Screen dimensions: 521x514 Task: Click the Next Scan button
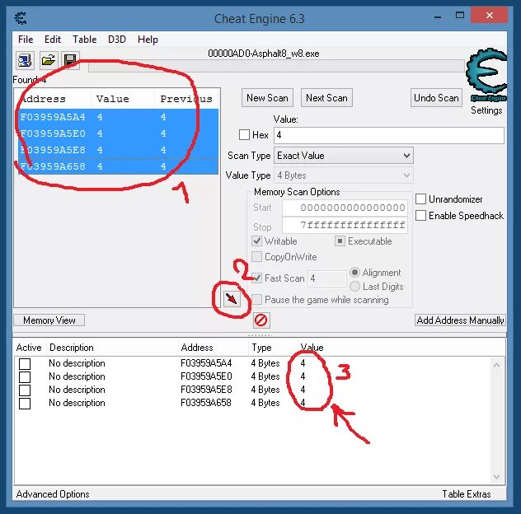[326, 98]
